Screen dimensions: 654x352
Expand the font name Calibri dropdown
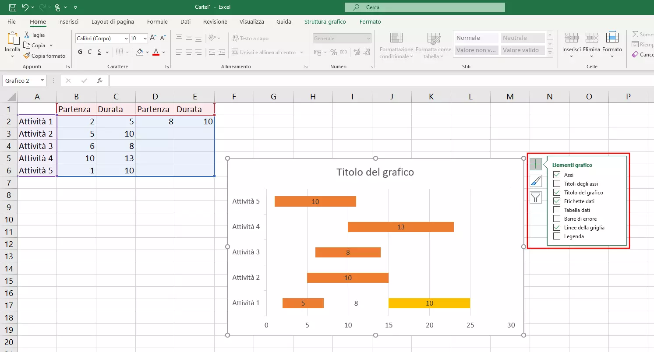pos(126,39)
